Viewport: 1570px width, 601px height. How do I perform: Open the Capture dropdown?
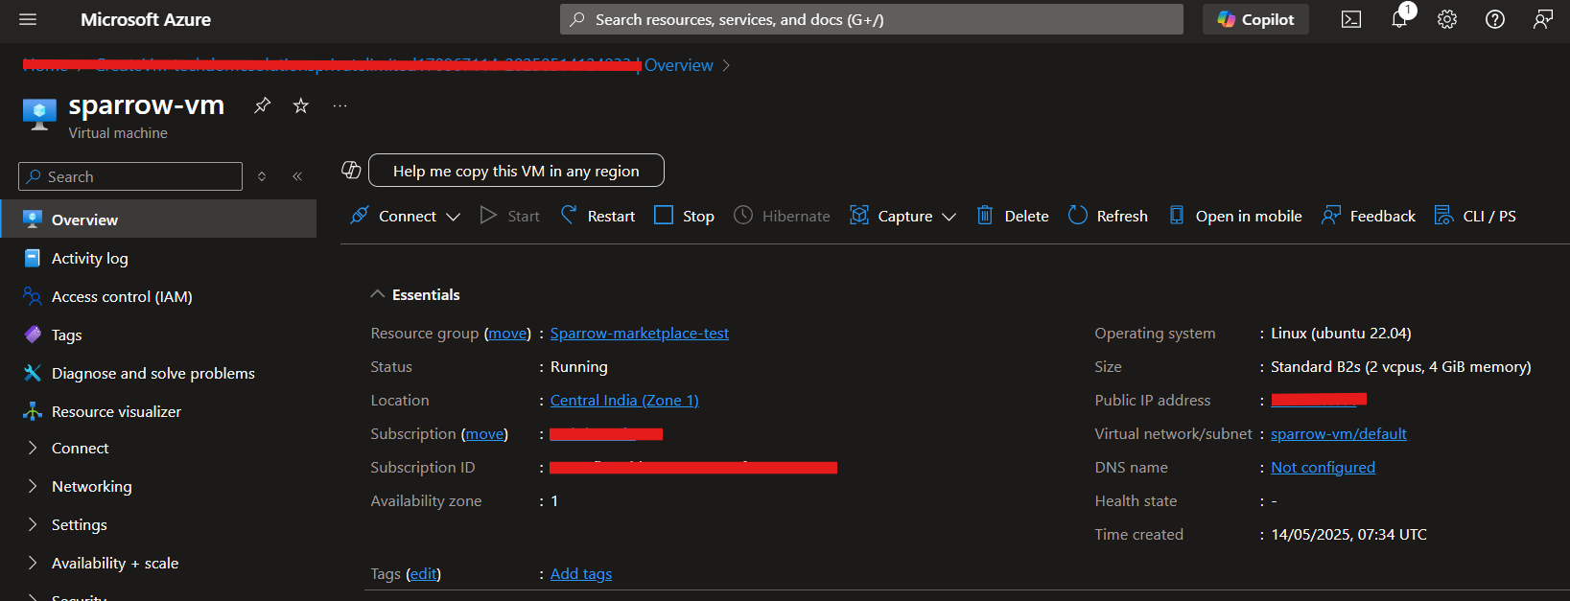pos(902,216)
